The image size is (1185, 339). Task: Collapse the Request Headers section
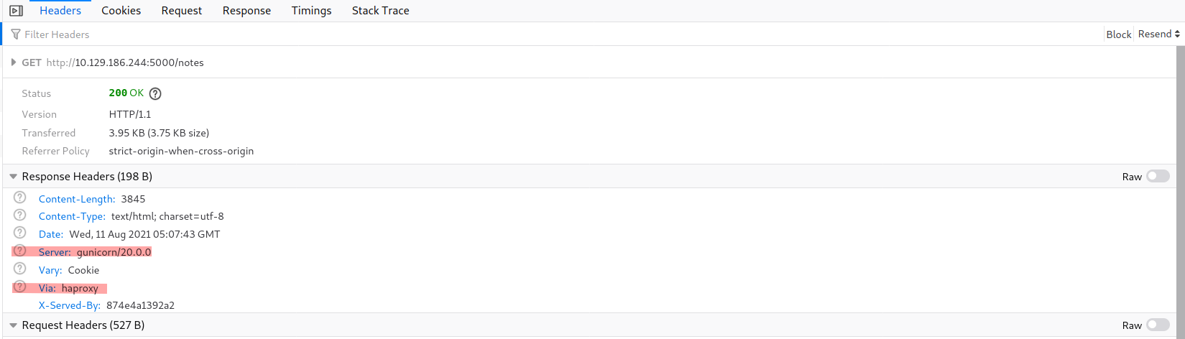[x=14, y=325]
